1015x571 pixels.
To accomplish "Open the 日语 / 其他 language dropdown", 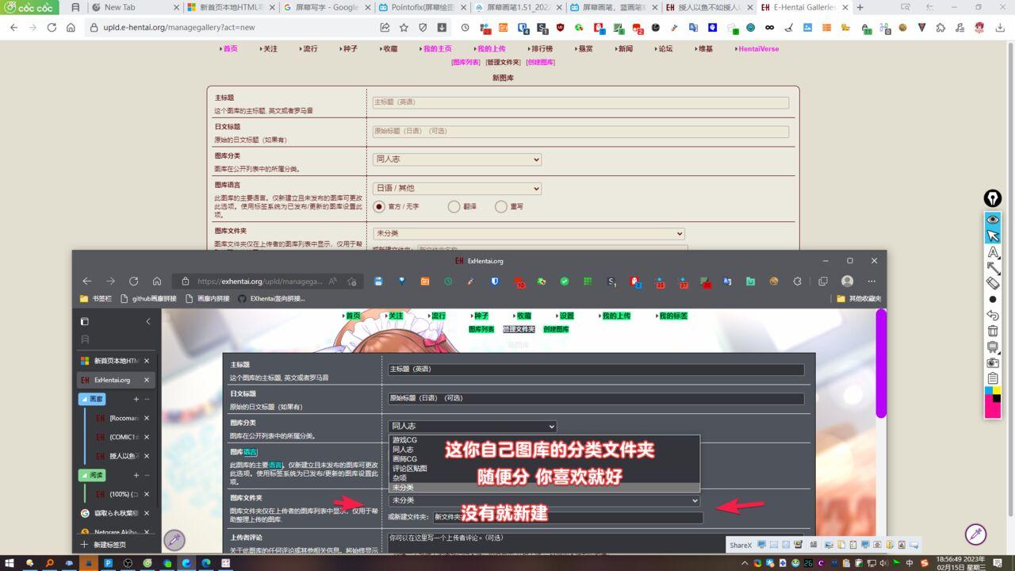I will tap(457, 189).
